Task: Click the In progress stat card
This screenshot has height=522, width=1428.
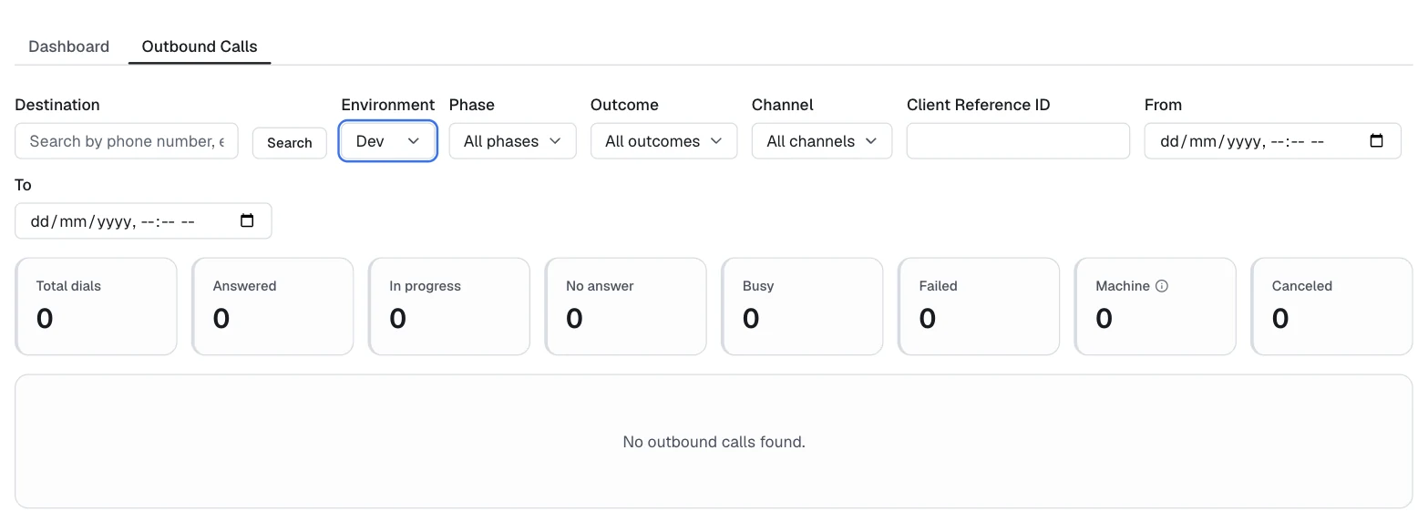Action: click(x=449, y=306)
